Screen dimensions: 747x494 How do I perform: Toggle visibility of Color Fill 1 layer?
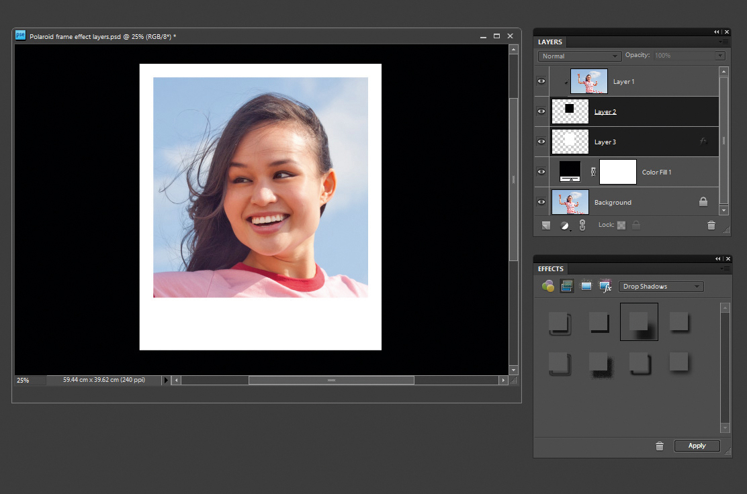click(x=541, y=172)
